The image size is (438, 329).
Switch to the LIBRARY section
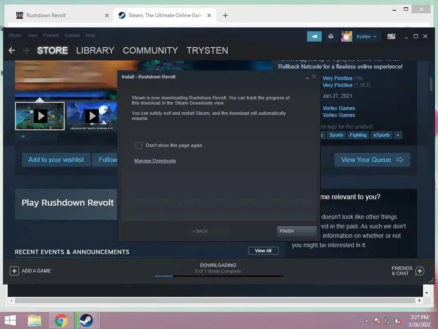[x=95, y=51]
